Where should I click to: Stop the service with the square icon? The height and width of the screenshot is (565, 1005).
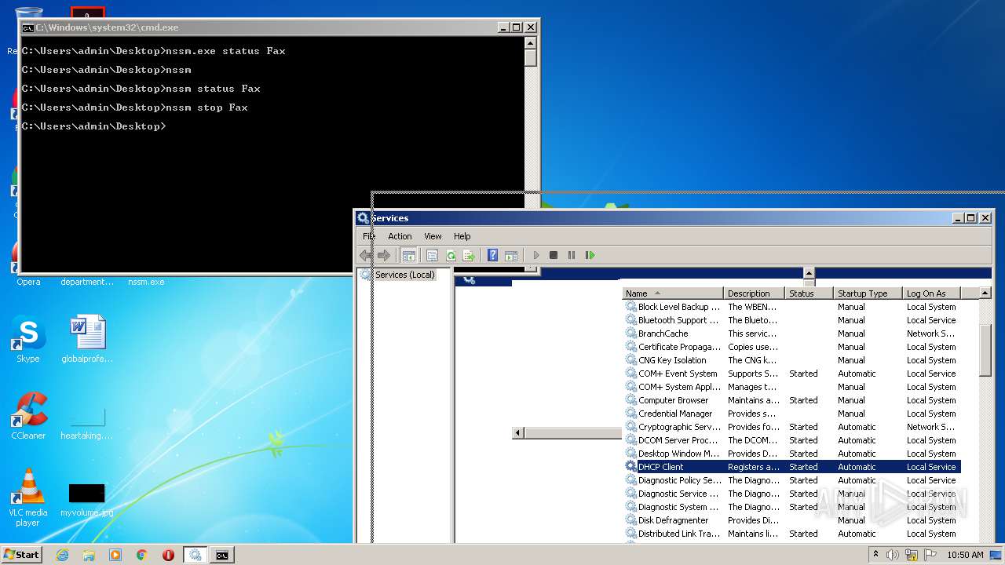click(x=554, y=255)
